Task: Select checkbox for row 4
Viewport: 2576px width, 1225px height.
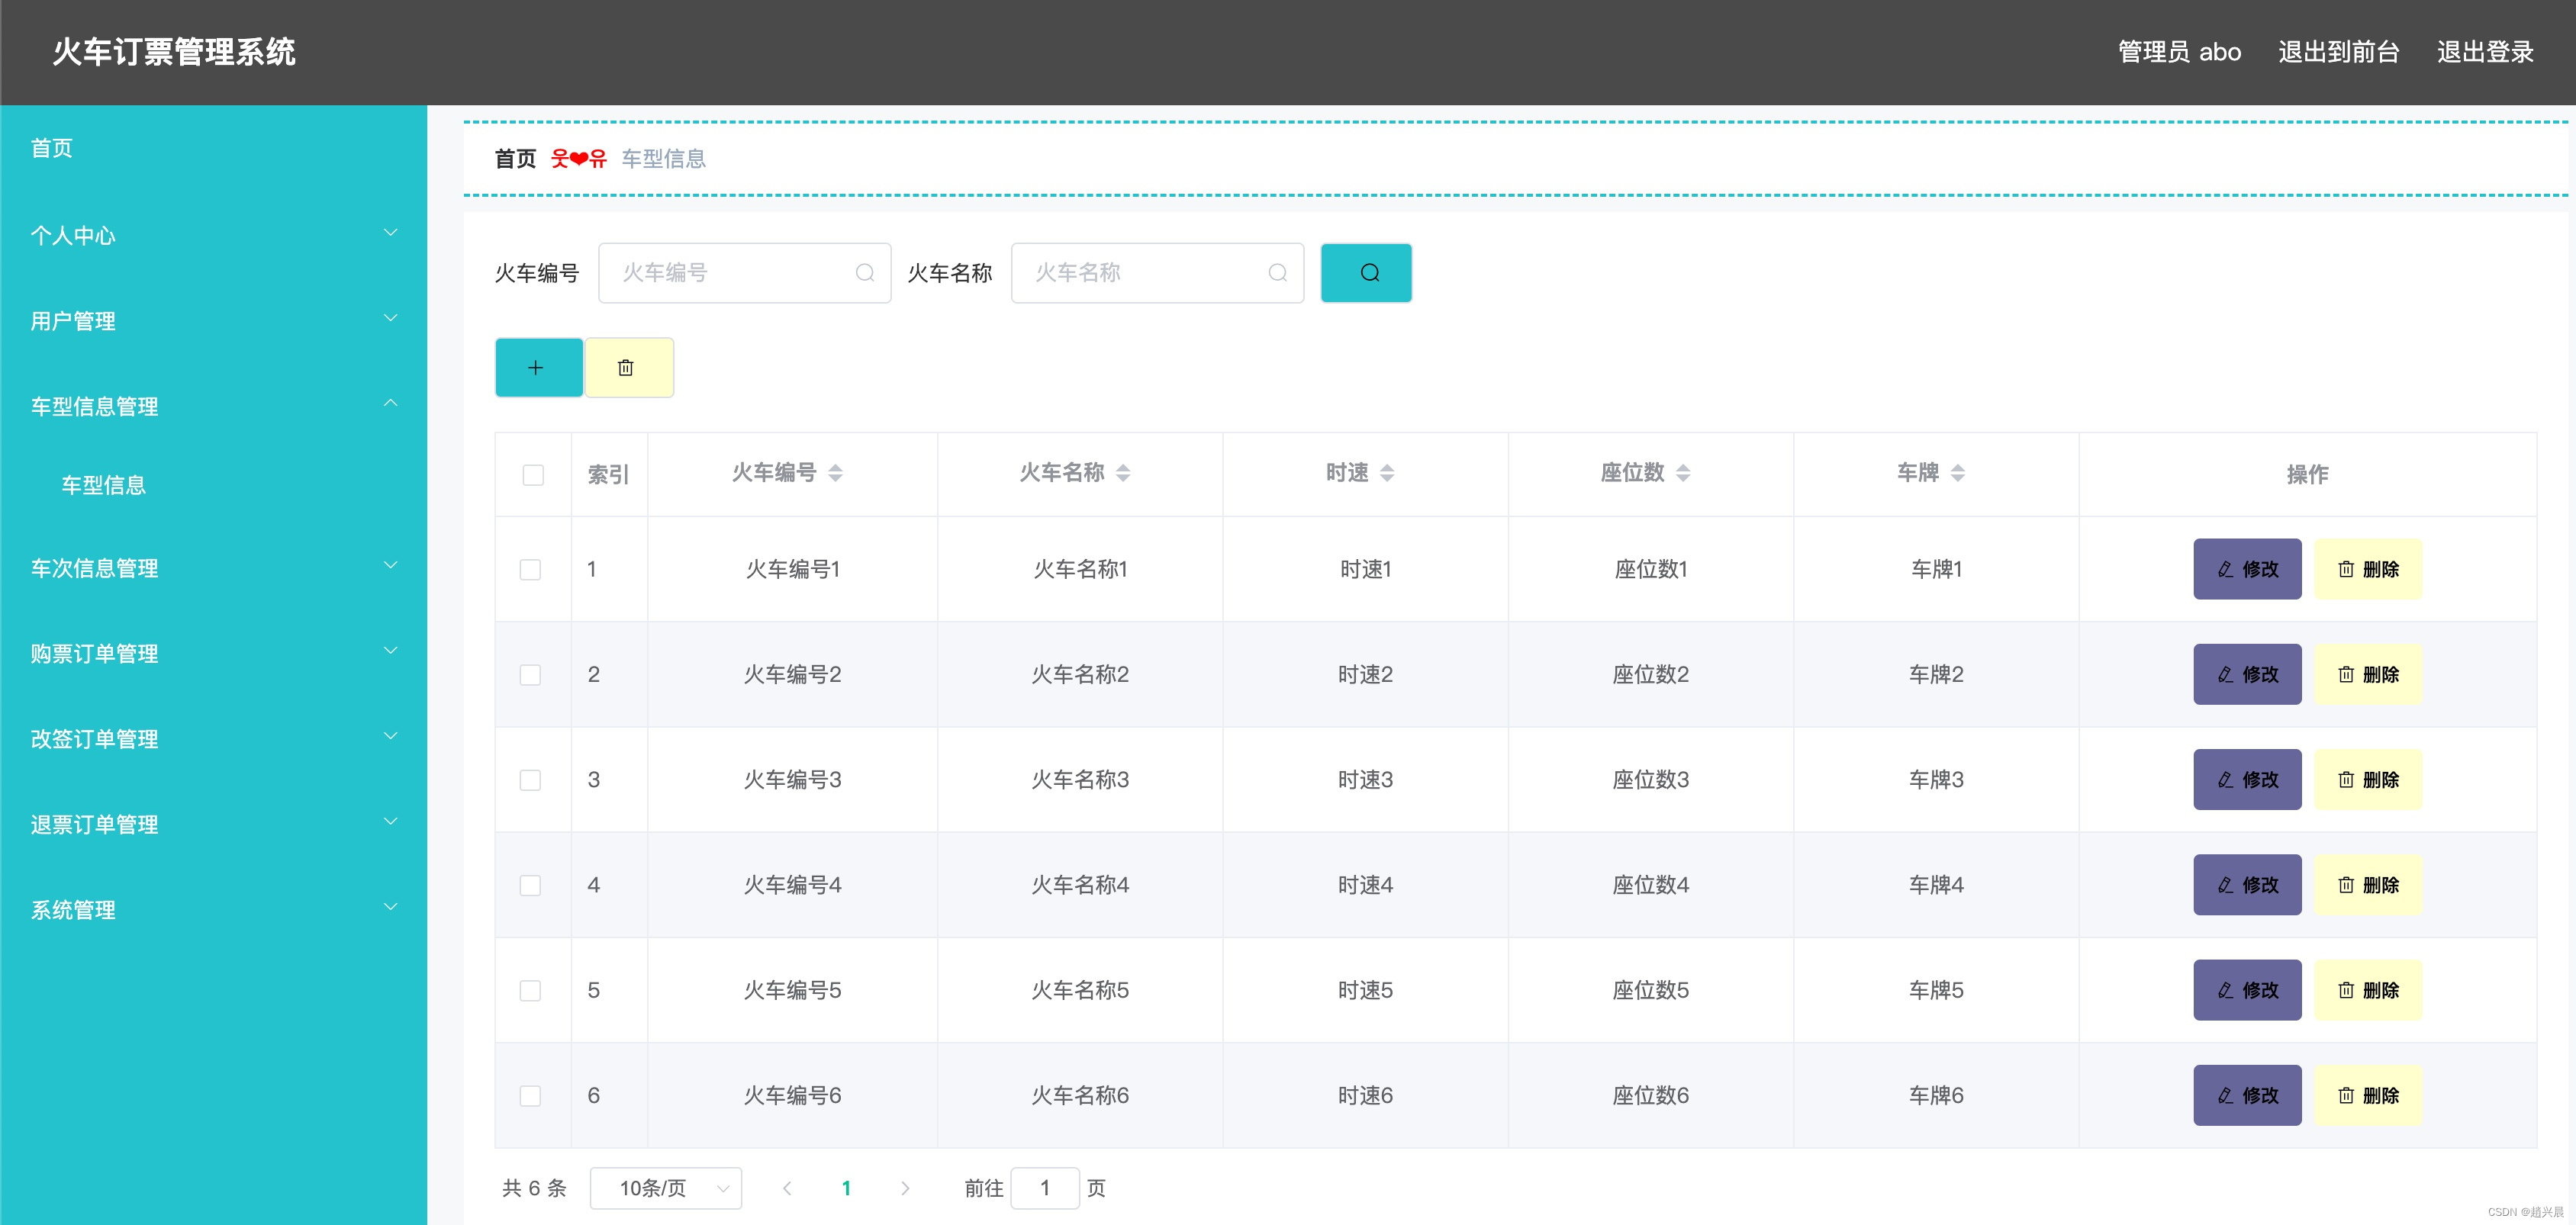Action: coord(530,885)
